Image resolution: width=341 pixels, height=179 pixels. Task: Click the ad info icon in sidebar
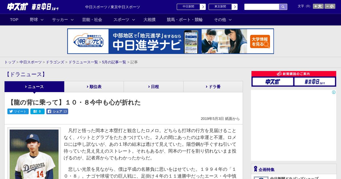click(334, 92)
